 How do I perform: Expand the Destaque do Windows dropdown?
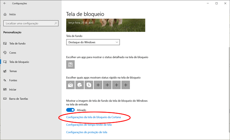coord(93,42)
